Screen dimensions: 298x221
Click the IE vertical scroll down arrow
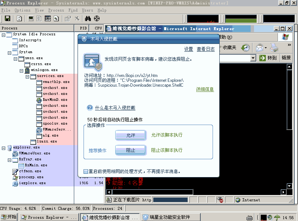pyautogui.click(x=289, y=186)
